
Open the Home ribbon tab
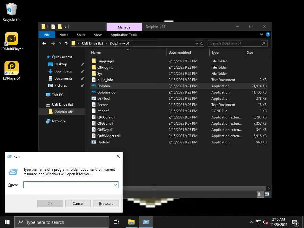pos(64,35)
